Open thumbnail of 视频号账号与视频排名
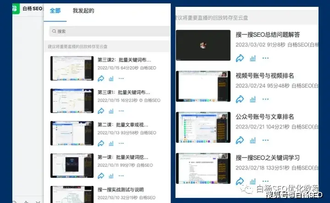The width and height of the screenshot is (330, 203). click(203, 86)
